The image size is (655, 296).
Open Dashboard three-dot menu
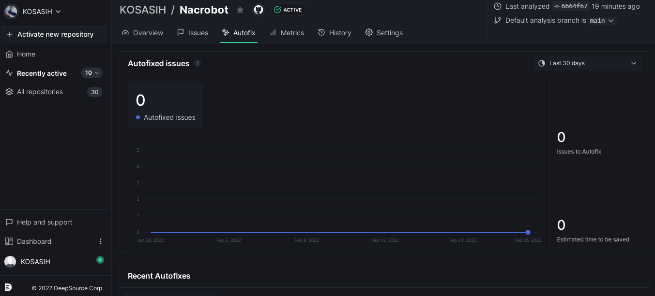[101, 241]
